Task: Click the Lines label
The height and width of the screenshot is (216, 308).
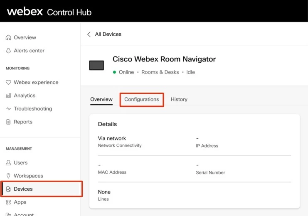Action: 103,199
